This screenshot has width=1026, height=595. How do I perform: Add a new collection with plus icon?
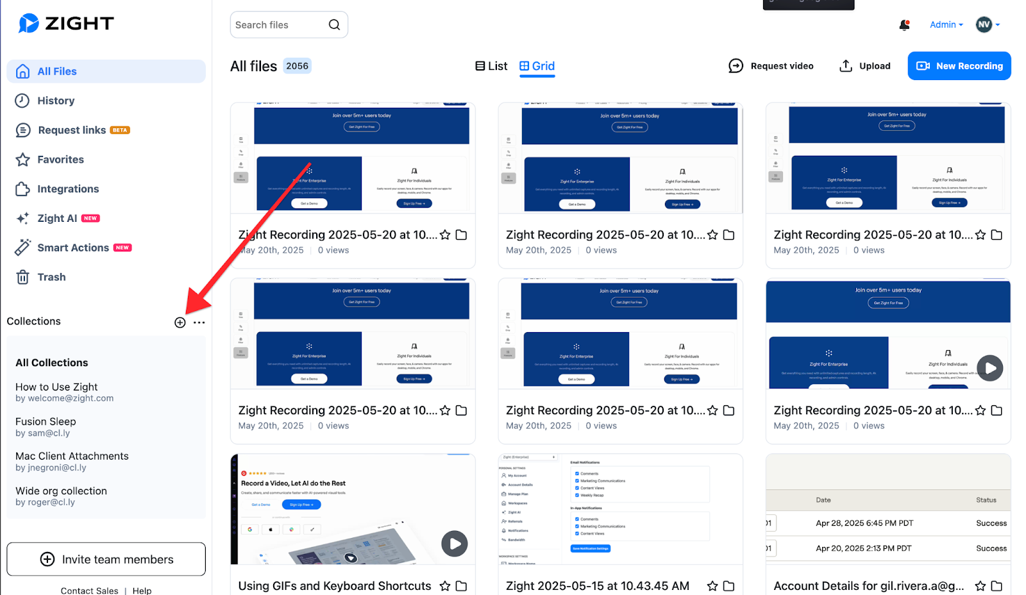(x=180, y=323)
